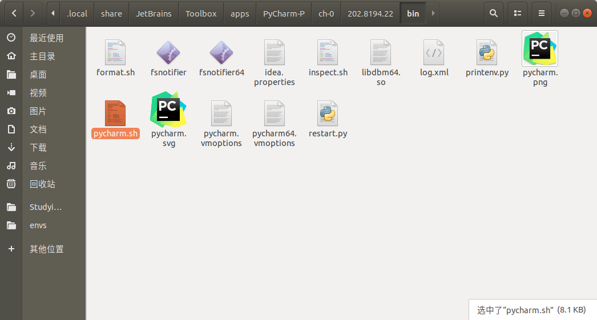
Task: Click the trash bin icon in sidebar
Action: tap(11, 184)
